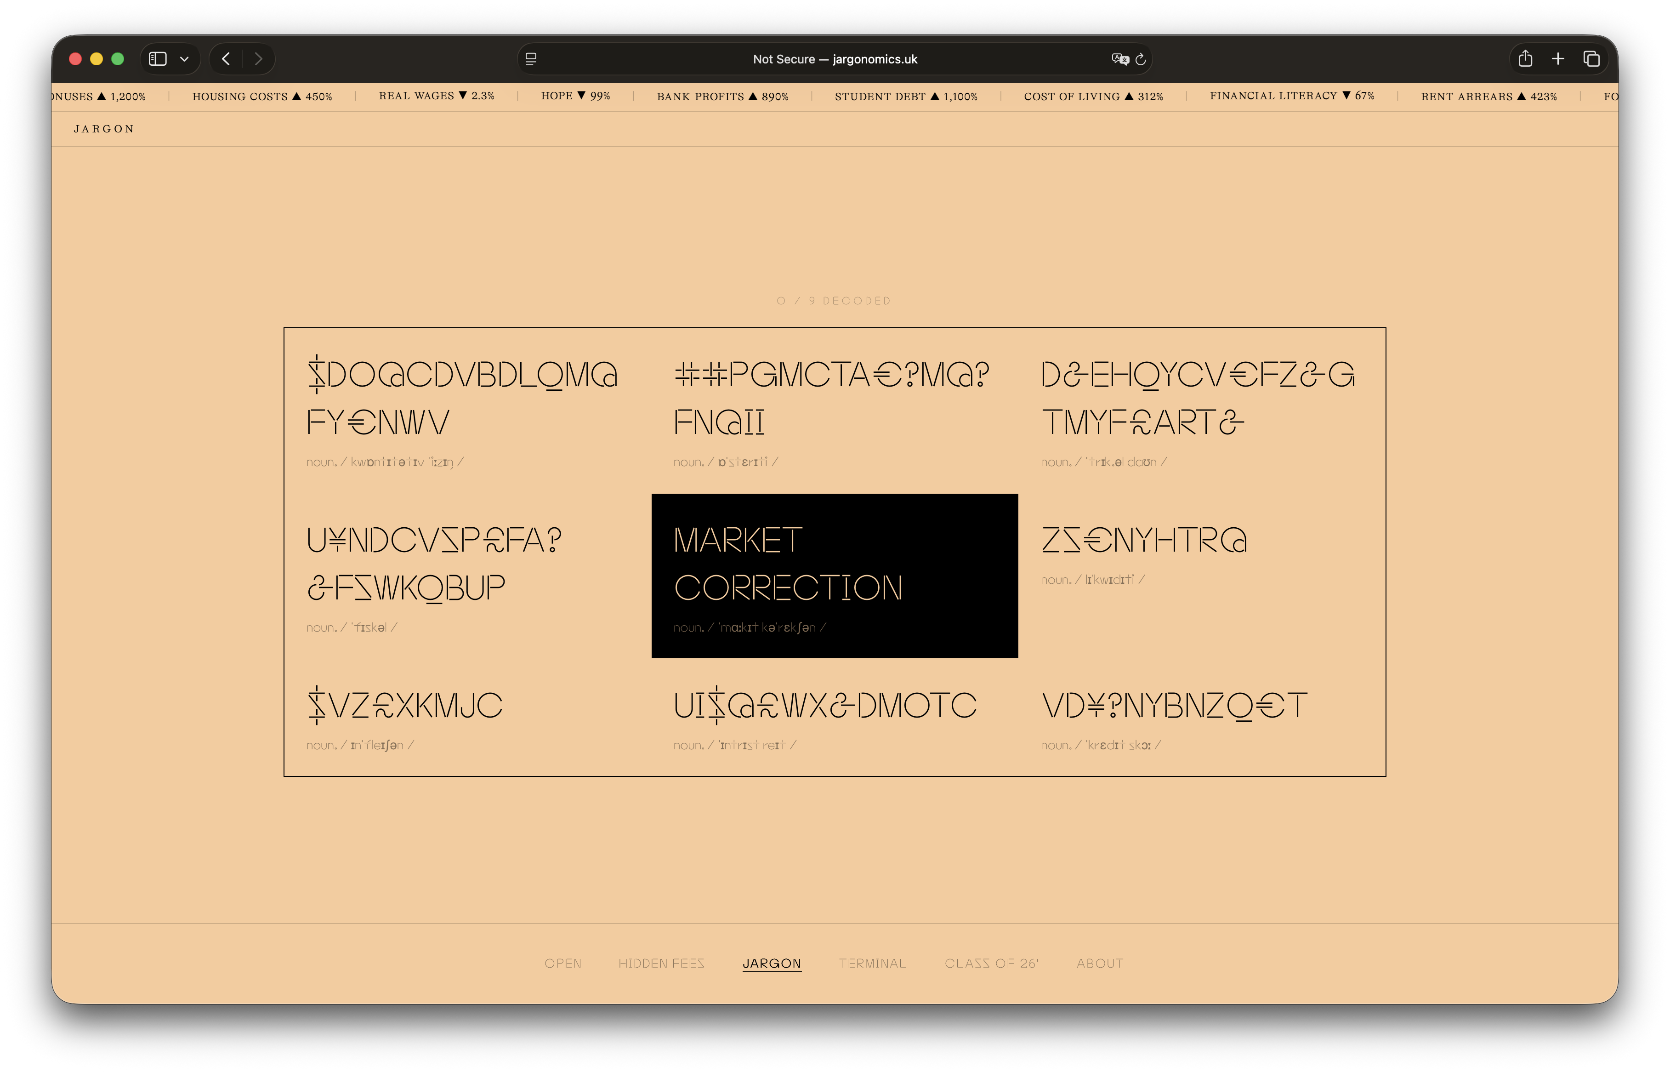Image resolution: width=1670 pixels, height=1072 pixels.
Task: Toggle the Safari sidebar icon
Action: coord(158,59)
